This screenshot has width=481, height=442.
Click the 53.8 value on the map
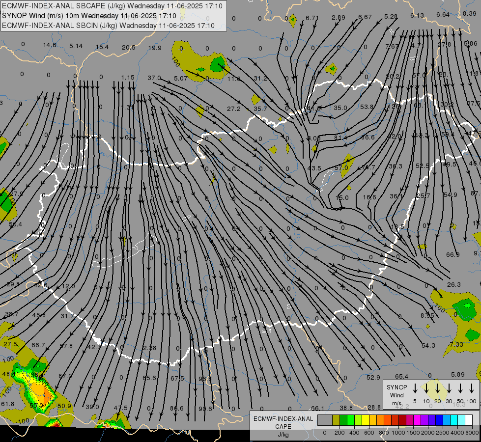pos(367,107)
